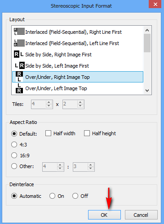This screenshot has width=164, height=224.
Task: Select the Other aspect ratio option
Action: (14, 166)
